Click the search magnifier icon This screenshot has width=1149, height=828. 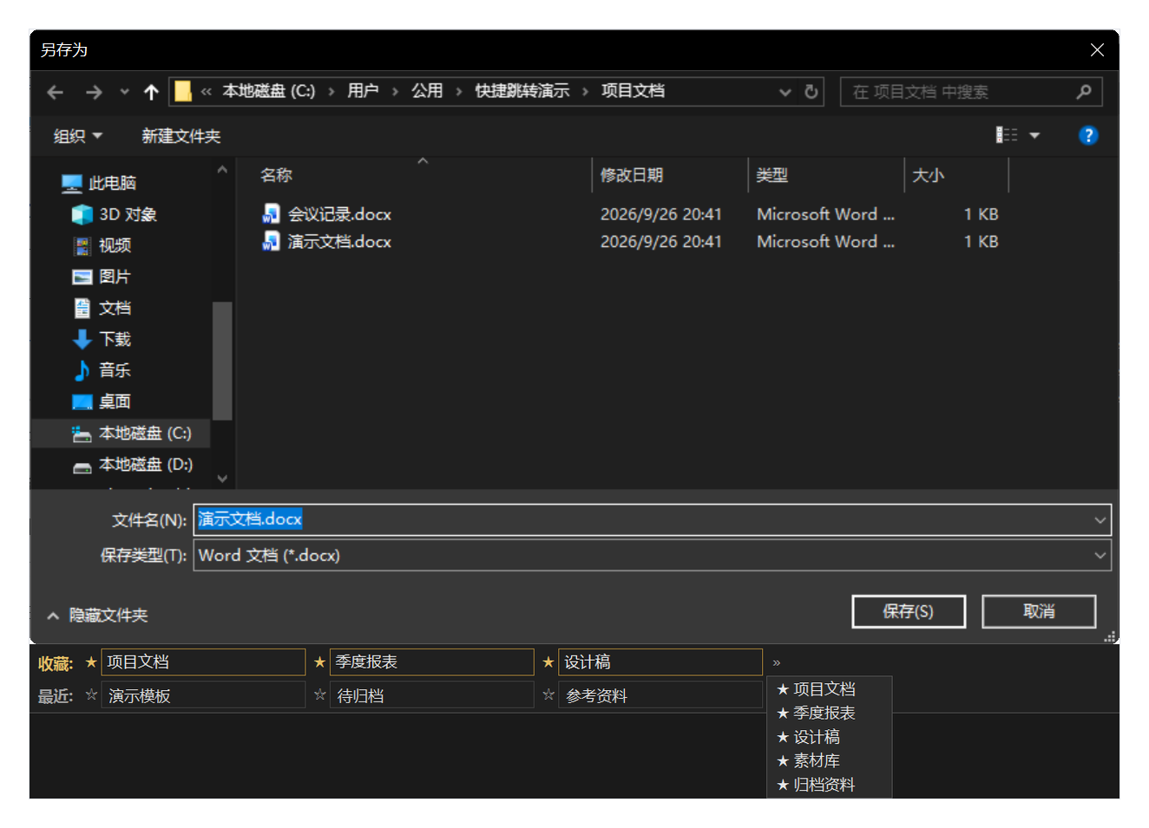(1084, 92)
